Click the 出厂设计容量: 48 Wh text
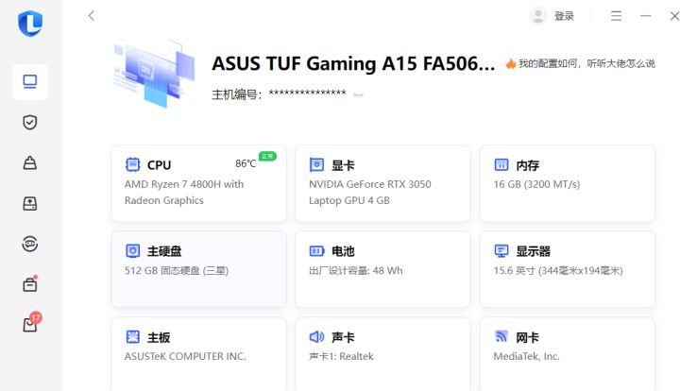Screen dimensions: 680x391 (x=356, y=270)
